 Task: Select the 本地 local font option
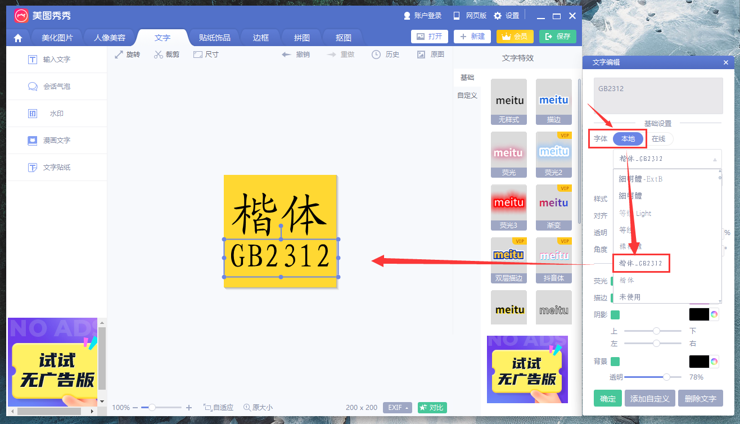tap(628, 138)
